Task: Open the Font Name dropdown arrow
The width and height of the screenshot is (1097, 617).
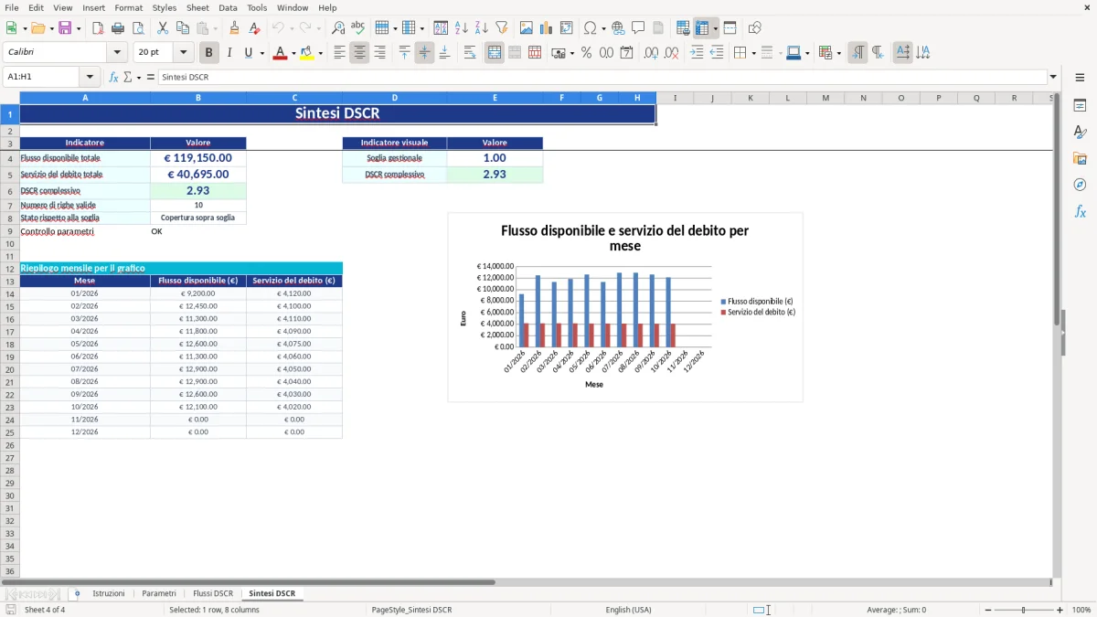Action: point(117,53)
